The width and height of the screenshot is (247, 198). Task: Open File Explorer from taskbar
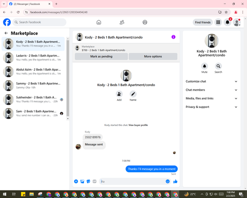[32, 194]
